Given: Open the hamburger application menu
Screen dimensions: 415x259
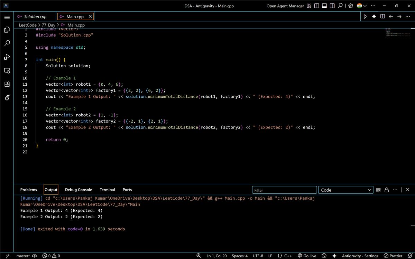Looking at the screenshot, I should [x=7, y=17].
